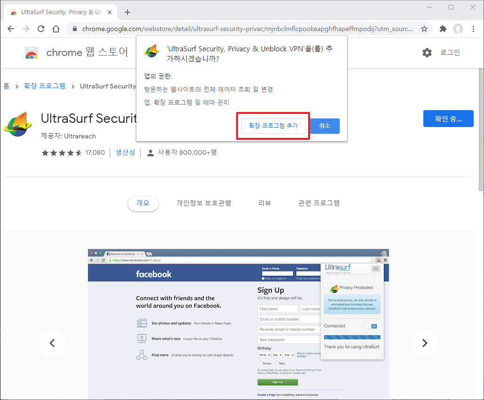This screenshot has height=400, width=484.
Task: Click the Facebook screenshot preview
Action: click(238, 324)
